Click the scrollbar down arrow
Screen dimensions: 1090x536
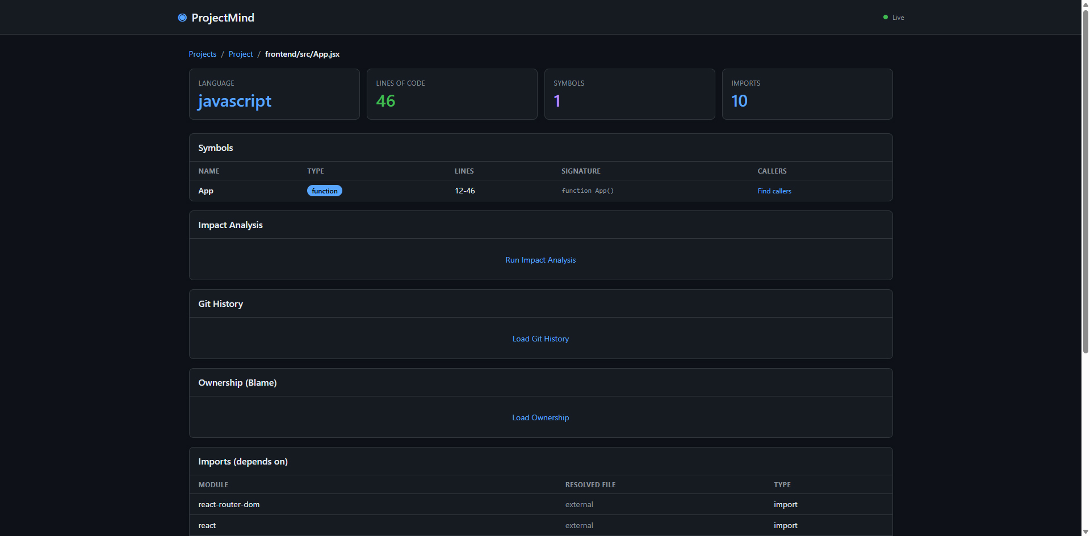click(x=1085, y=532)
